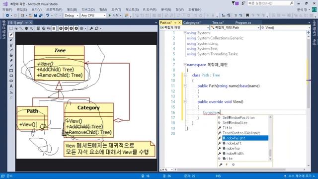
Task: Toggle the grid square button in image toolbar
Action: point(54,28)
